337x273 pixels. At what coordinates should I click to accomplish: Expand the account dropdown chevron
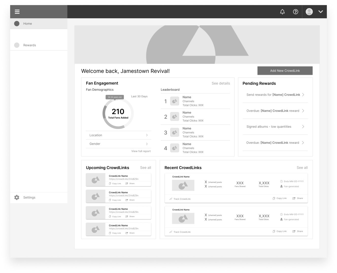[x=321, y=12]
